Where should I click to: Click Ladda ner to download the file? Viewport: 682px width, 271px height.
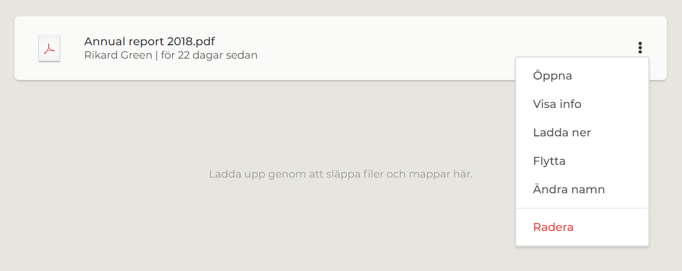[561, 132]
